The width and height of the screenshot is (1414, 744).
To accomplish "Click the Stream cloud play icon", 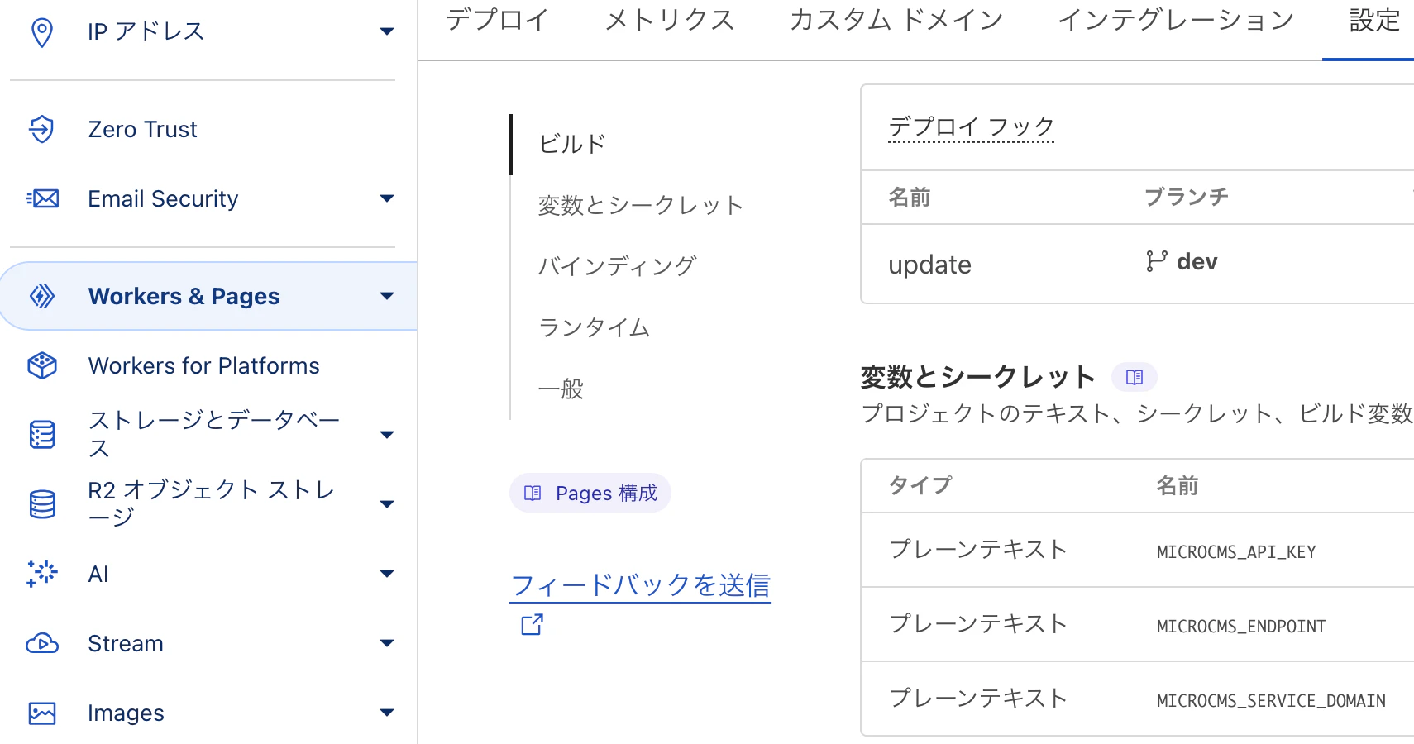I will click(42, 643).
